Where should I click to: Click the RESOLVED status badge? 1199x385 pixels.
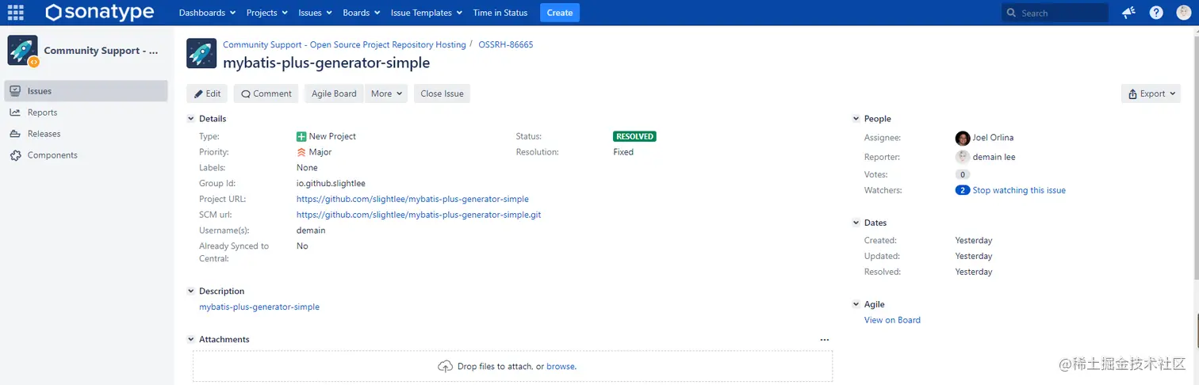coord(634,136)
